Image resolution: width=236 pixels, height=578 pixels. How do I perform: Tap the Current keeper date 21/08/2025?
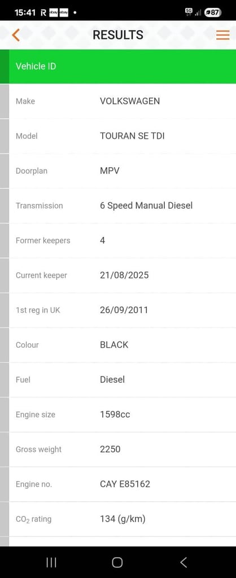click(124, 275)
